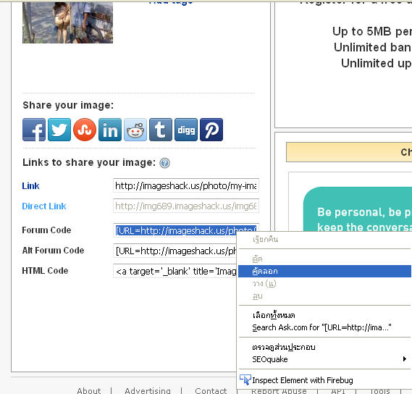Choose ลบ (Delete) in context menu
The width and height of the screenshot is (412, 394).
click(x=324, y=296)
